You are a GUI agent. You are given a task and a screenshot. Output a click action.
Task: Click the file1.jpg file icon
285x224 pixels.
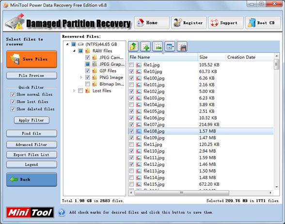pyautogui.click(x=139, y=65)
